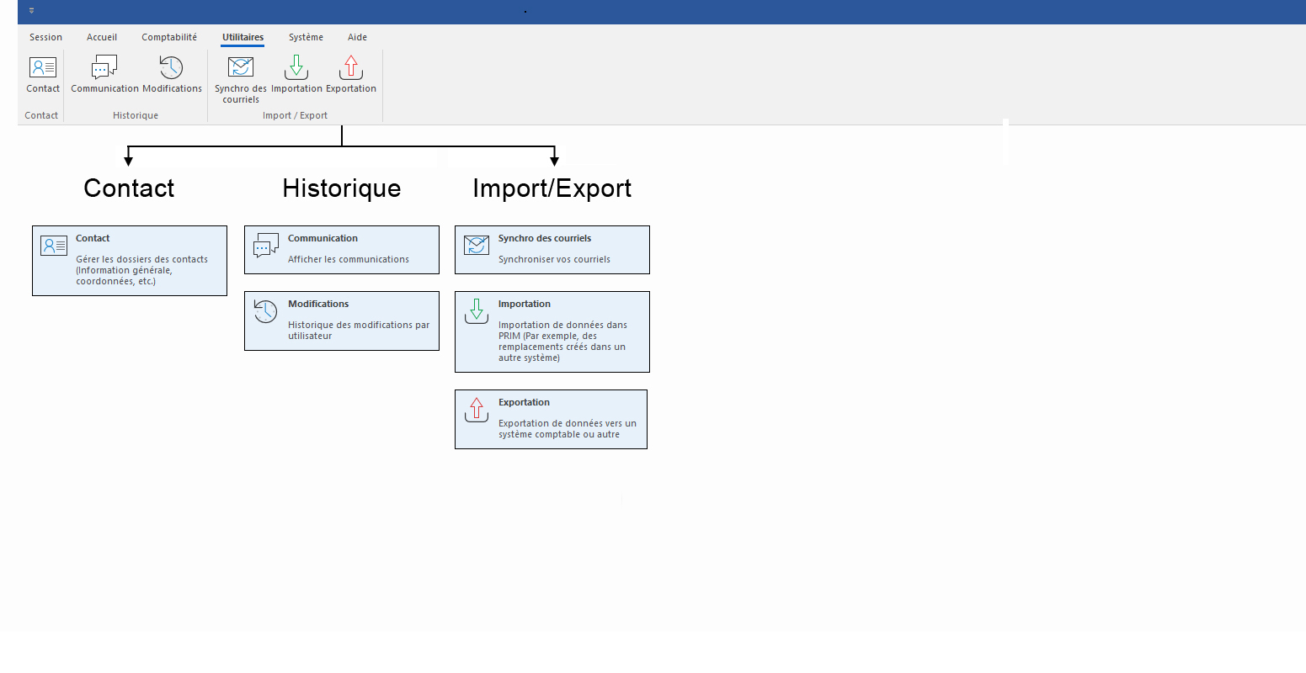Select the 'Importation de données dans PRIM' card
The width and height of the screenshot is (1306, 673).
click(552, 331)
